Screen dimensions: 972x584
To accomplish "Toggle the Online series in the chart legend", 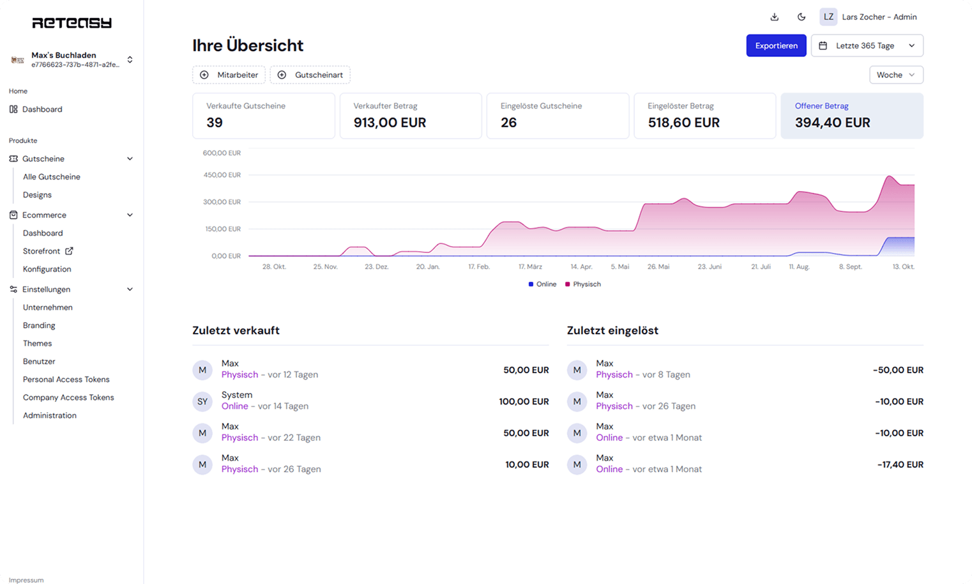I will [542, 284].
